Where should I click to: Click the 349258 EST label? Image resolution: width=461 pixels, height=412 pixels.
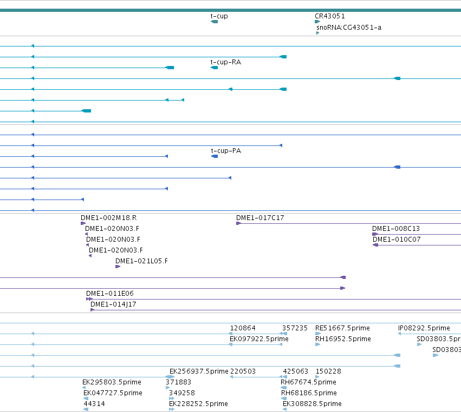click(182, 393)
